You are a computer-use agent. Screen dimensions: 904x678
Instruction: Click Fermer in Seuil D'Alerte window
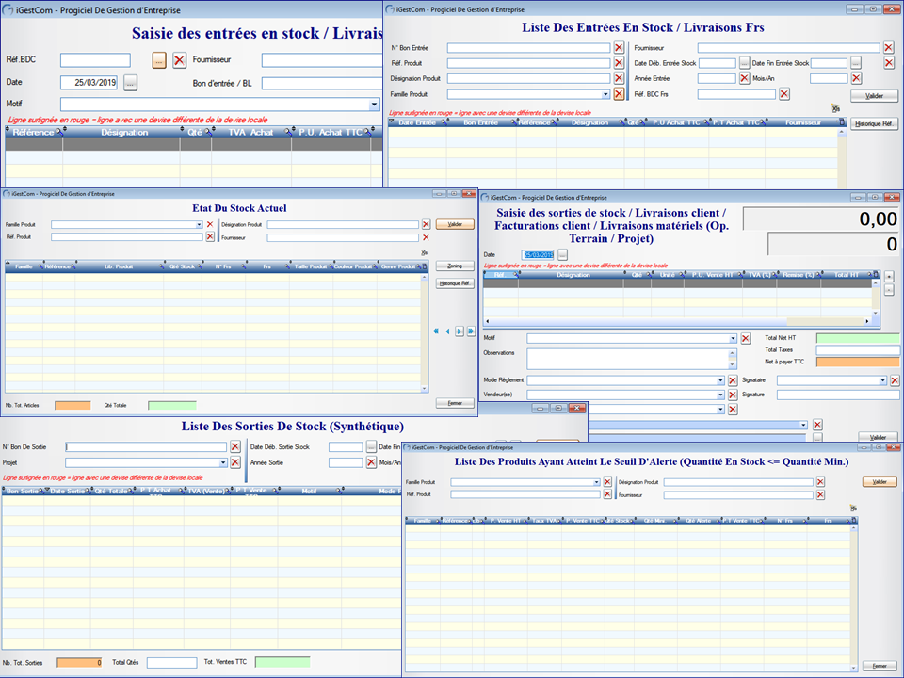coord(880,666)
